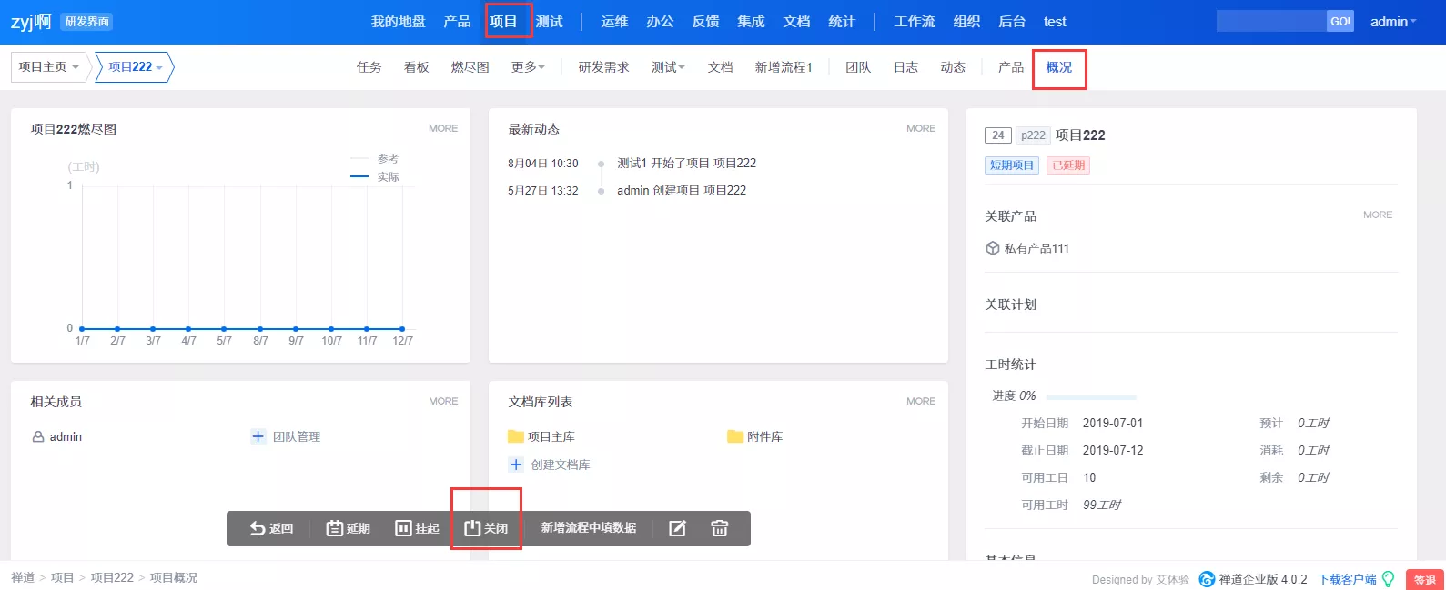Image resolution: width=1446 pixels, height=590 pixels.
Task: Click the cube icon beside 私有产品111
Action: [993, 248]
